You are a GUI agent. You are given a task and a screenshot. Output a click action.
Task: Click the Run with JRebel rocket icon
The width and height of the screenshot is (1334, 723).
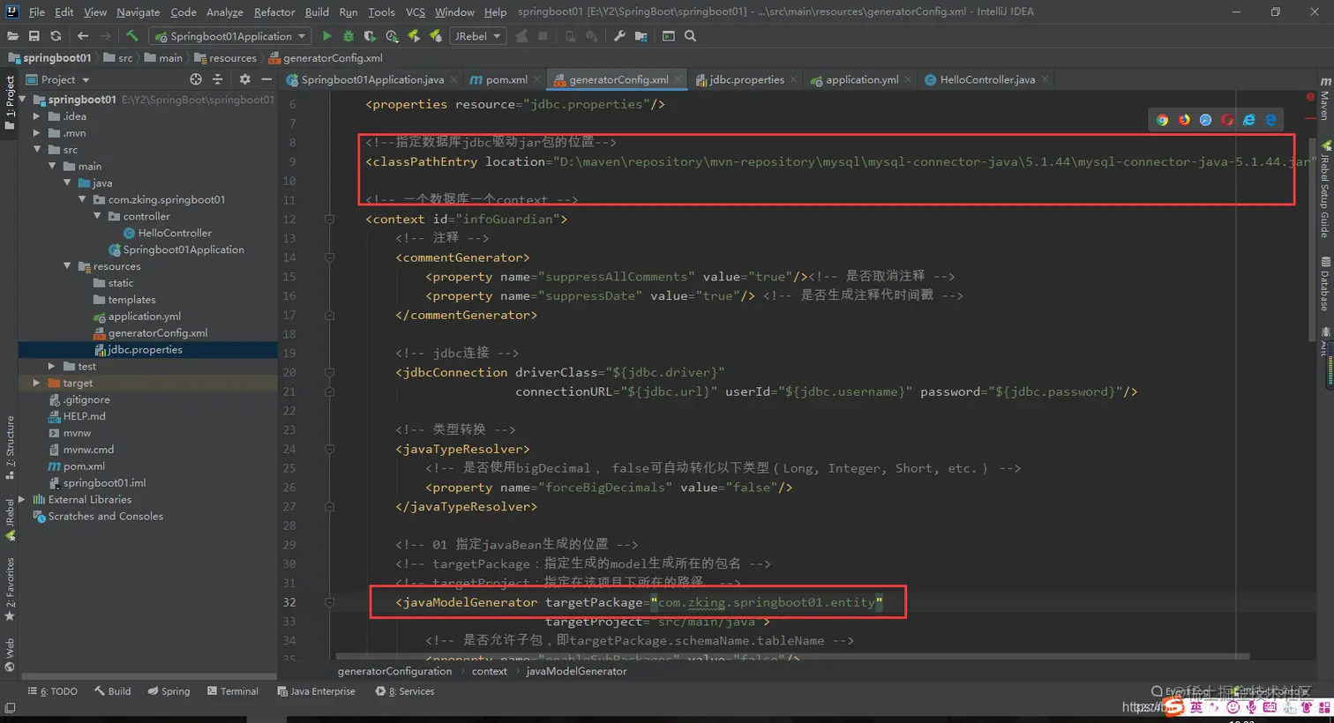(413, 36)
